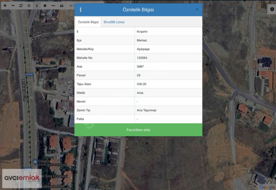
Task: Switch to the Bina/BB Listesi tab
Action: click(x=114, y=22)
